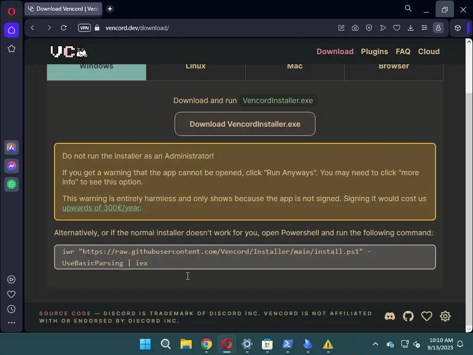Open ad blocker shield settings

click(369, 28)
